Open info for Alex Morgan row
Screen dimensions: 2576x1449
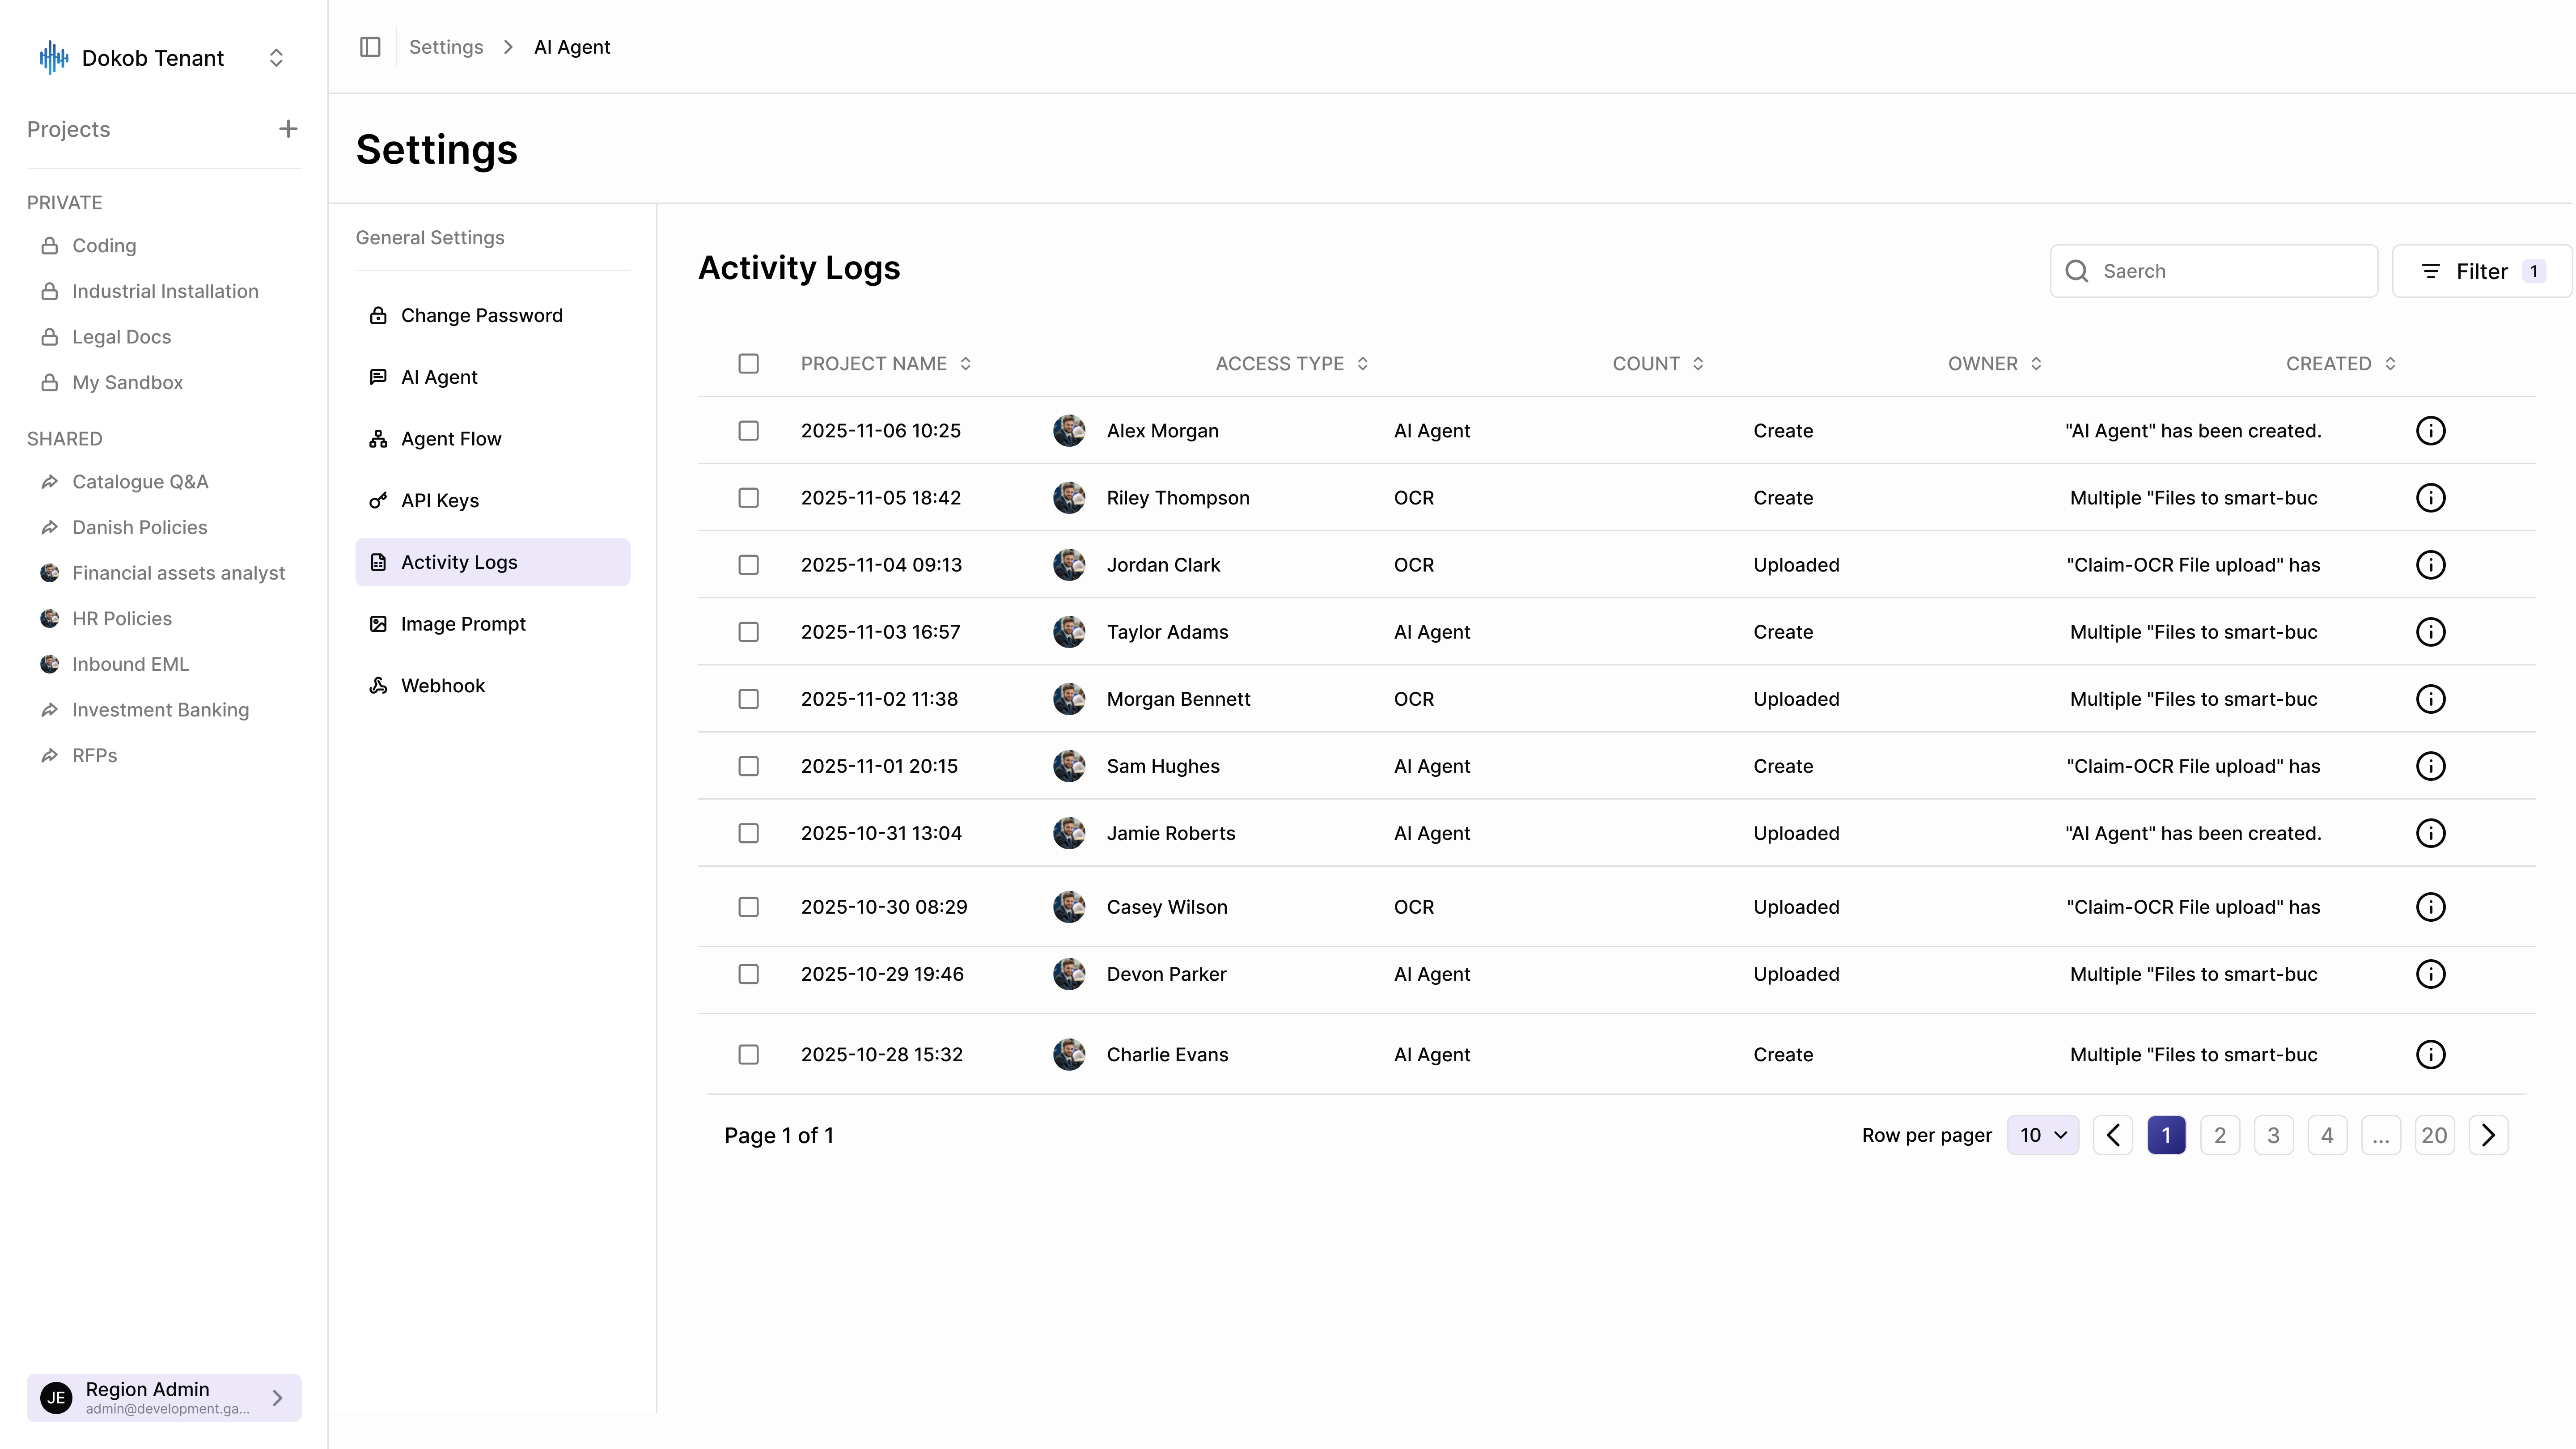[2430, 431]
